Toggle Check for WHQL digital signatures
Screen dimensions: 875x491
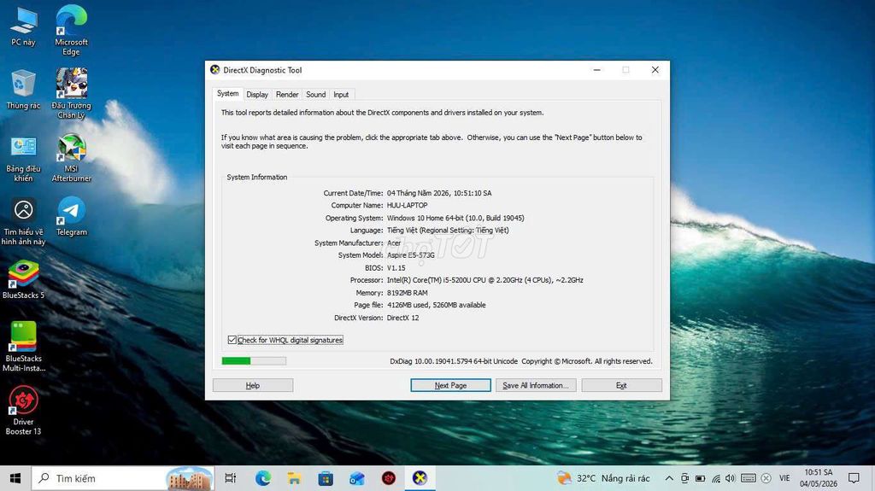pyautogui.click(x=285, y=340)
